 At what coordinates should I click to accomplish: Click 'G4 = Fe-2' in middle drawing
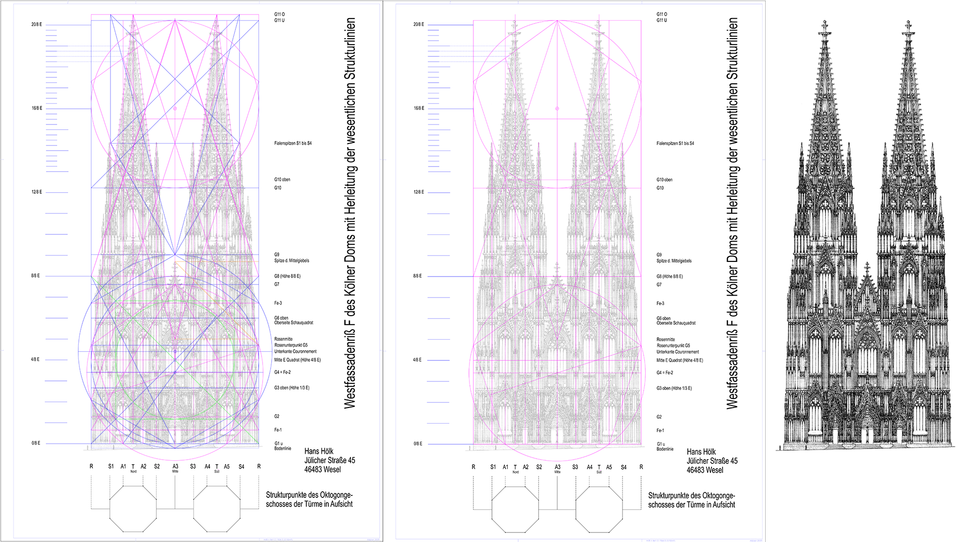(x=665, y=373)
